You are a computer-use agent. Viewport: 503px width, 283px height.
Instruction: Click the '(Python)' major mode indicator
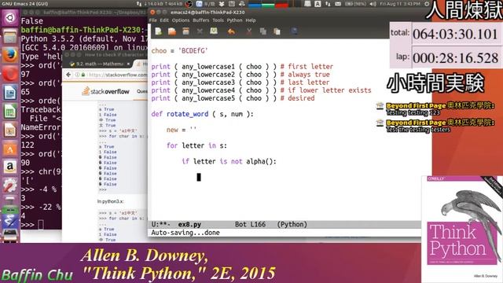(292, 225)
